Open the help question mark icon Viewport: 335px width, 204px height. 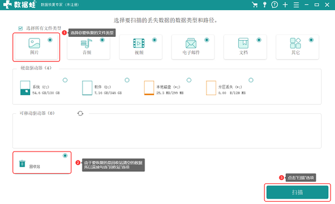tap(275, 4)
